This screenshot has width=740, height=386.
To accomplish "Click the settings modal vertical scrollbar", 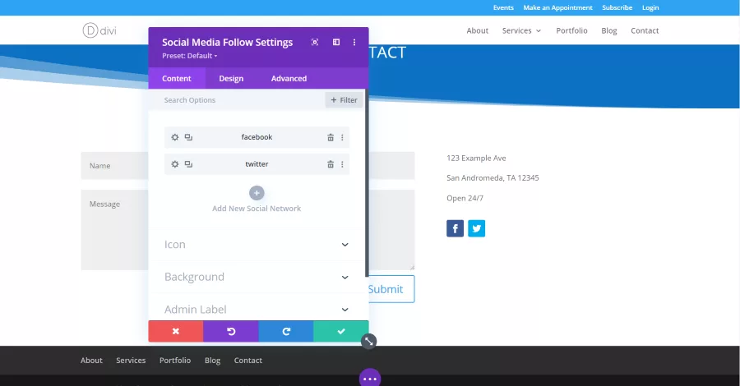I will pos(367,183).
